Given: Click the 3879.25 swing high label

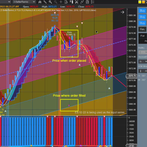Looking at the screenshot, I should point(55,15).
